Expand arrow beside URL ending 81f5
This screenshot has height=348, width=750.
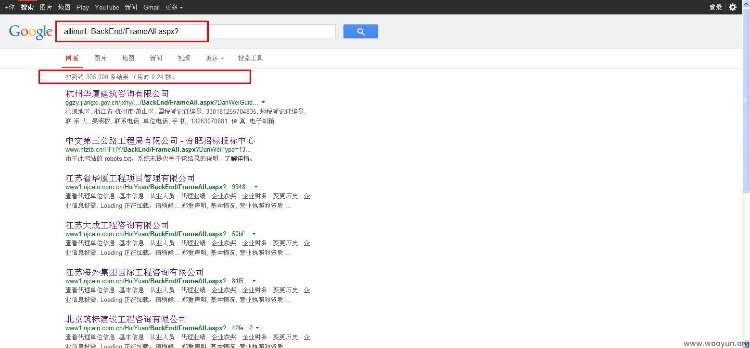254,281
